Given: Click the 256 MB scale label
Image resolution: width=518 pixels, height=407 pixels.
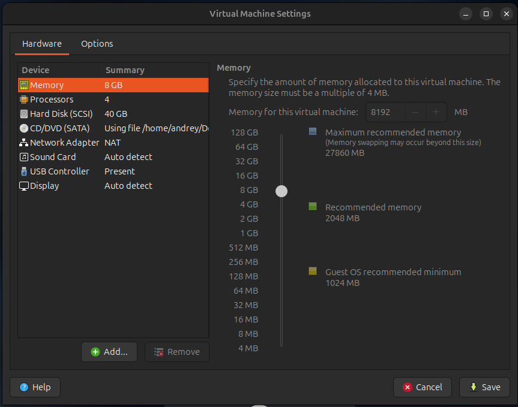Looking at the screenshot, I should point(244,262).
